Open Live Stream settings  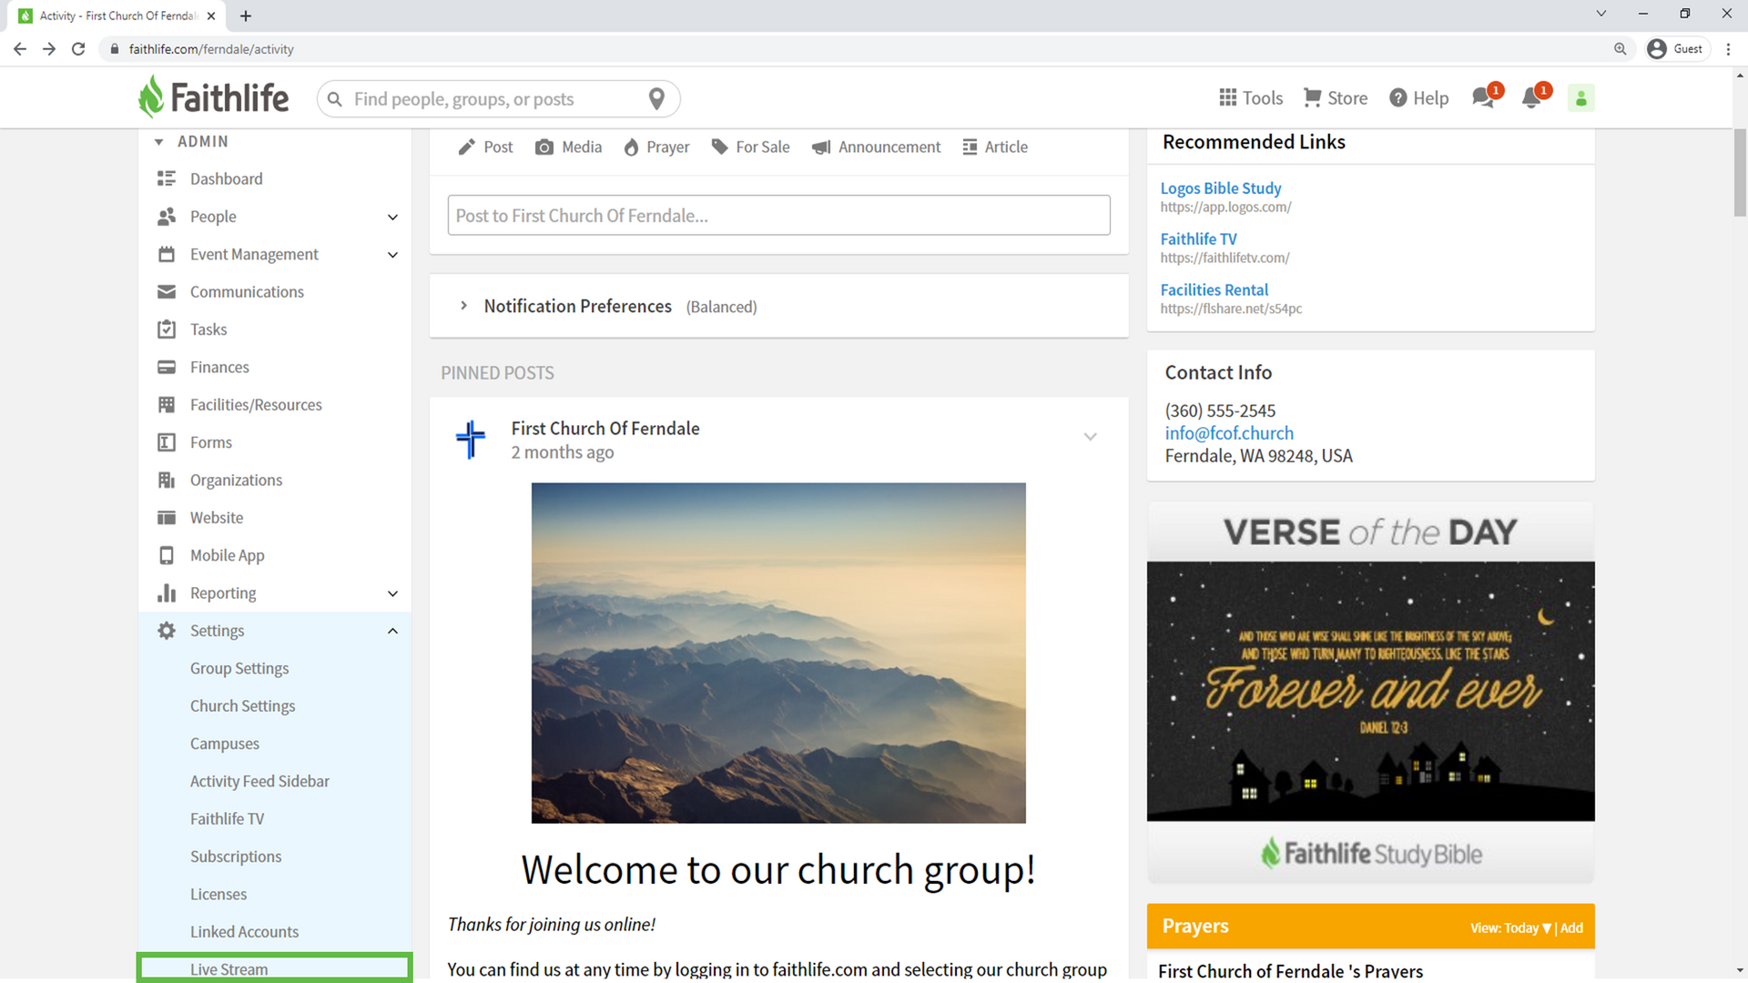point(274,968)
